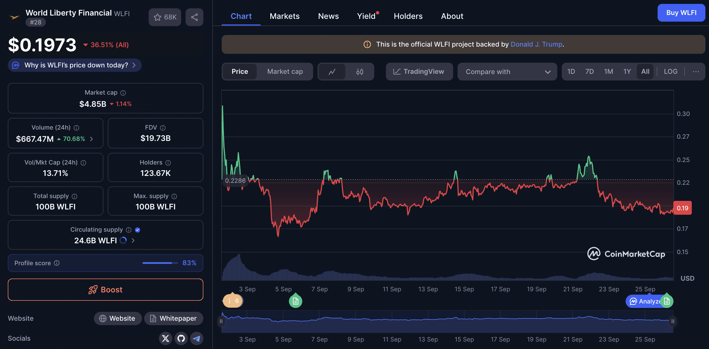Open the Holders tab
The image size is (709, 349).
point(408,16)
